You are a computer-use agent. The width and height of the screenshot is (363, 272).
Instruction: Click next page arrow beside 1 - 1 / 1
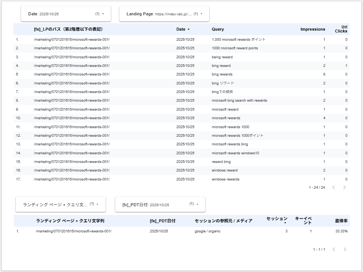(345, 249)
